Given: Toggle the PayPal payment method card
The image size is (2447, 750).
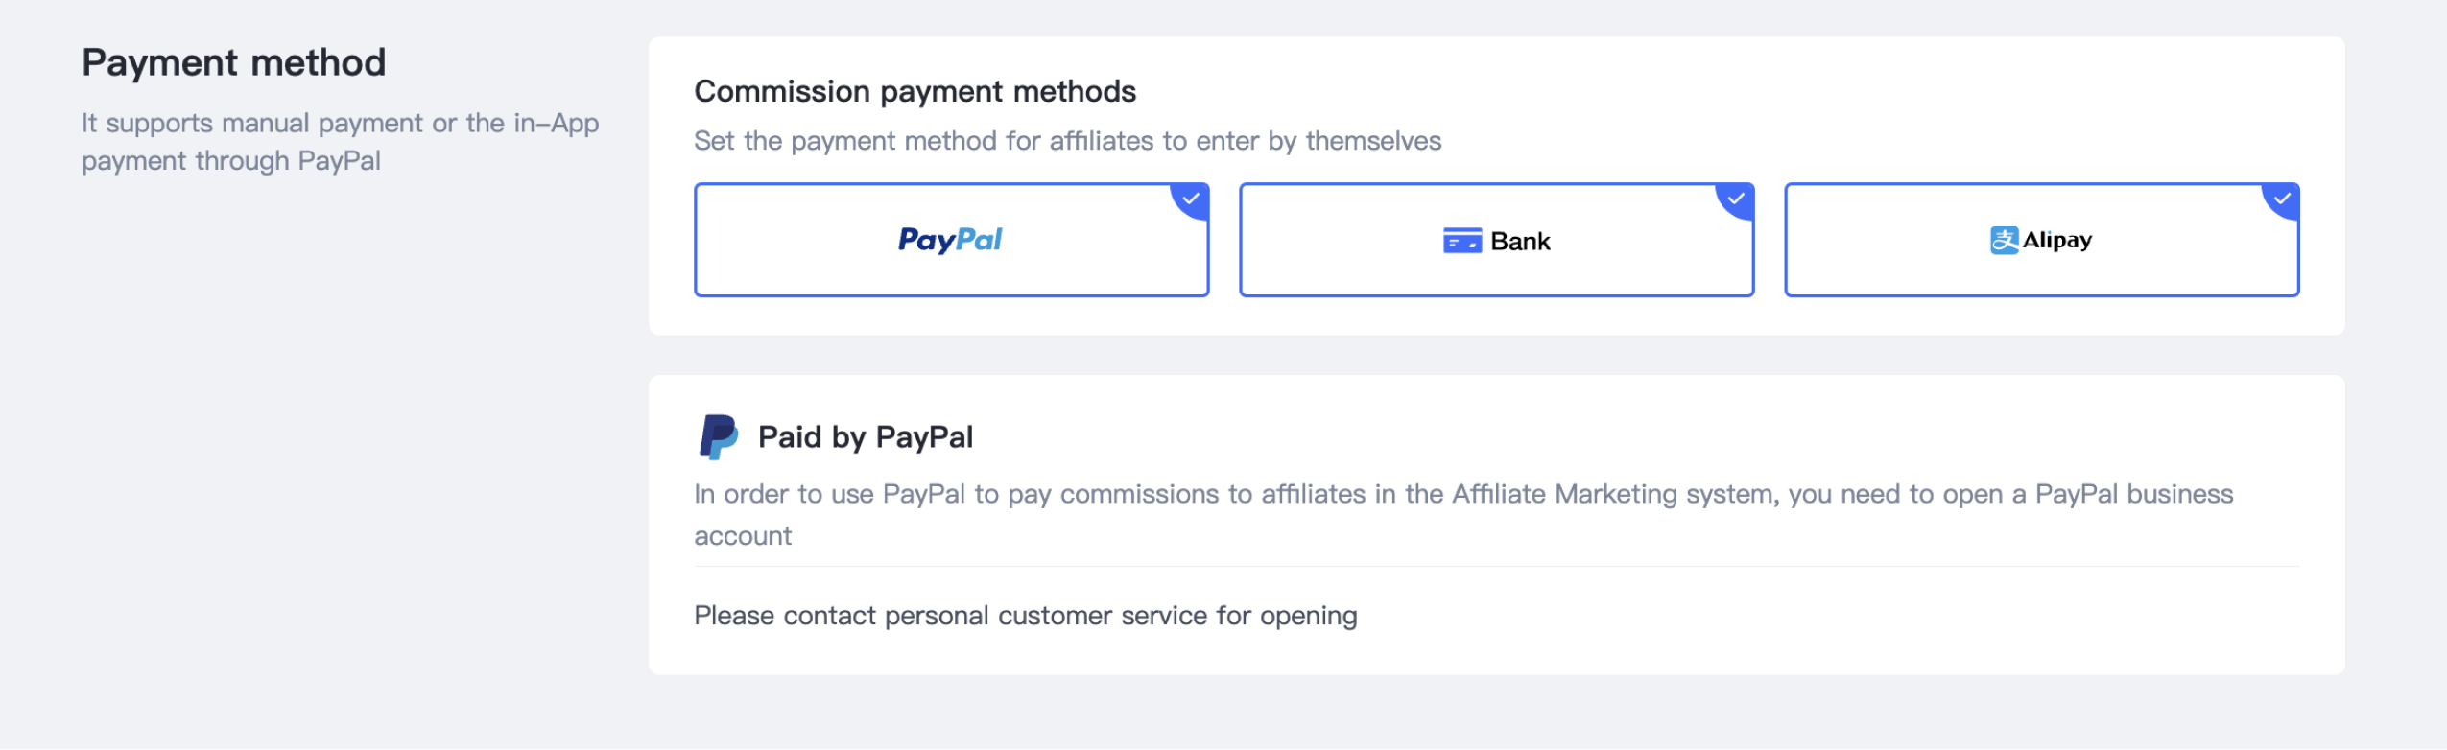Looking at the screenshot, I should [x=951, y=240].
